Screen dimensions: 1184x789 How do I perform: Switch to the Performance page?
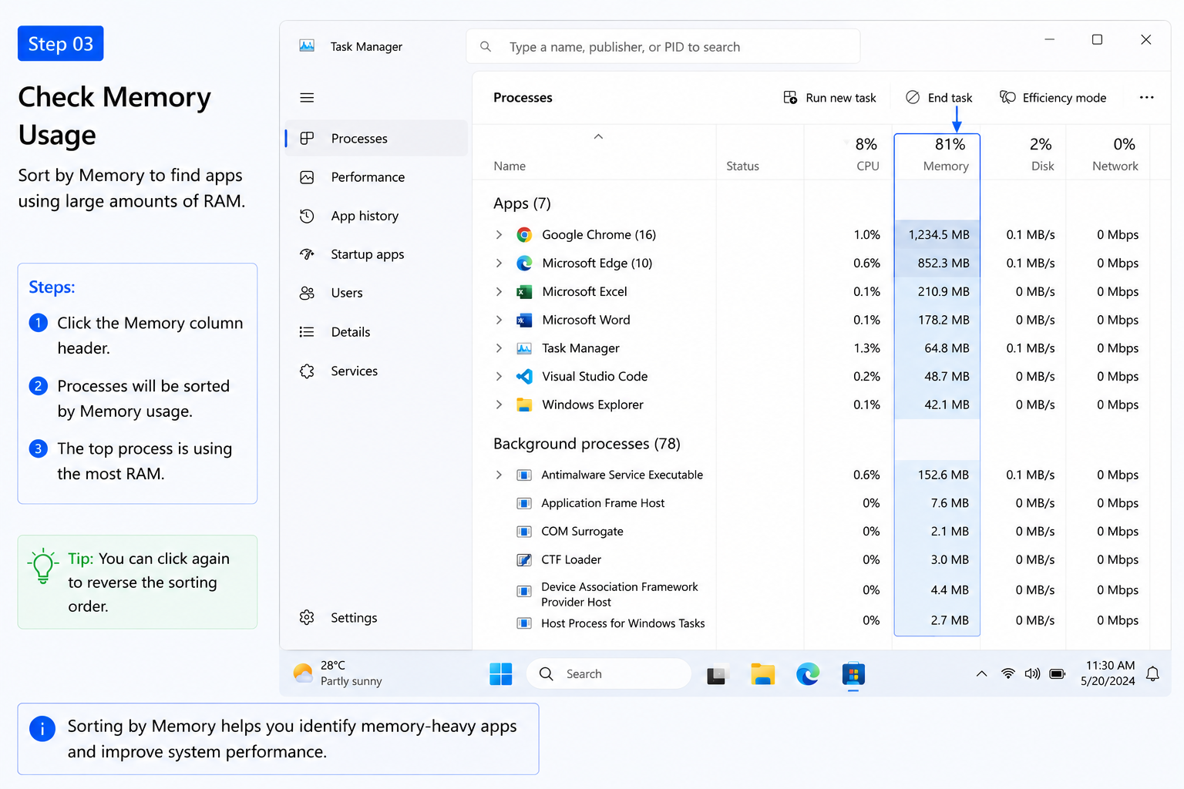pyautogui.click(x=376, y=177)
